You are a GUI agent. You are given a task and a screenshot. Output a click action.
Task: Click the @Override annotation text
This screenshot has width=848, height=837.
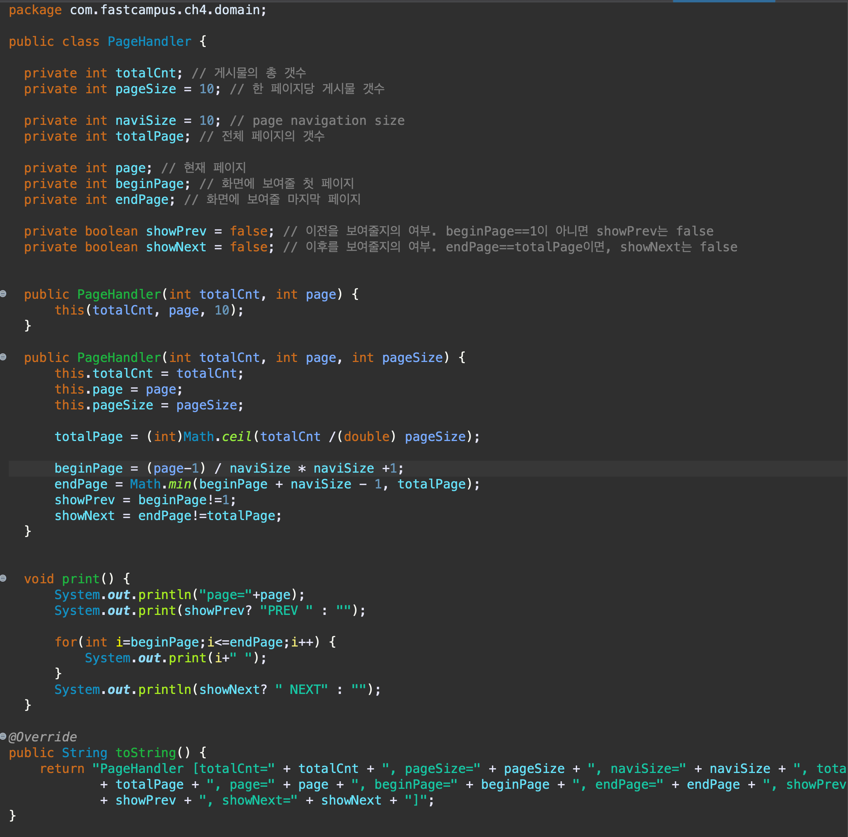tap(43, 737)
